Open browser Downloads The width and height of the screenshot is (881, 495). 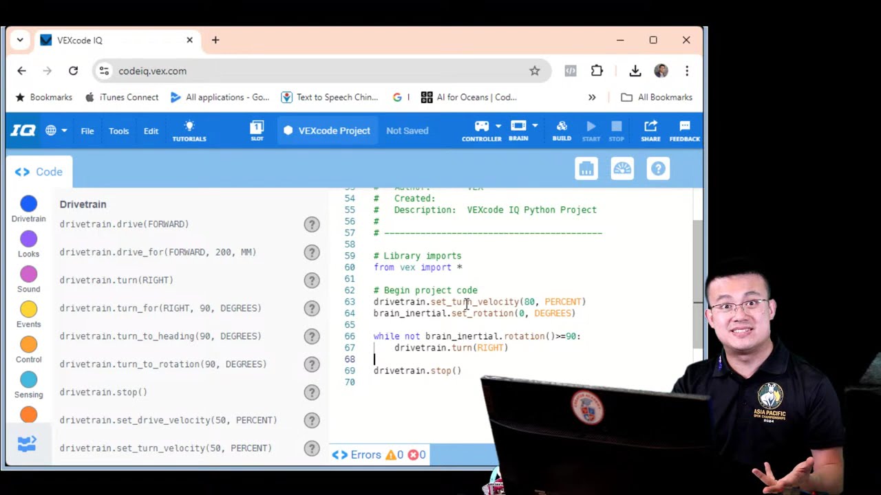click(635, 71)
